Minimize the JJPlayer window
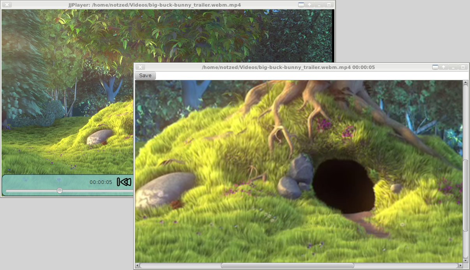 pos(320,5)
